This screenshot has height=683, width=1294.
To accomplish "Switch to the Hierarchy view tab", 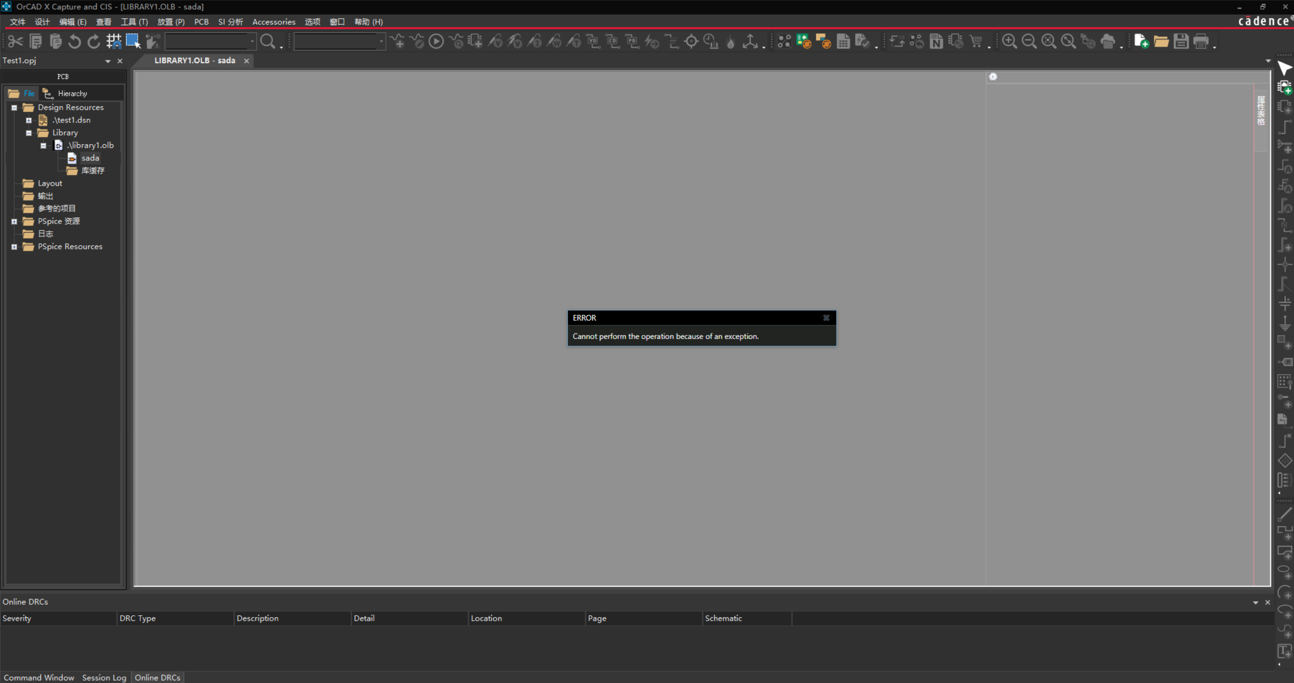I will [65, 94].
